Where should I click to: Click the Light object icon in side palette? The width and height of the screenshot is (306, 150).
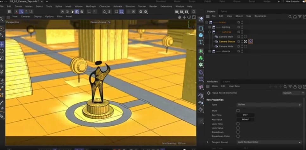pos(201,110)
